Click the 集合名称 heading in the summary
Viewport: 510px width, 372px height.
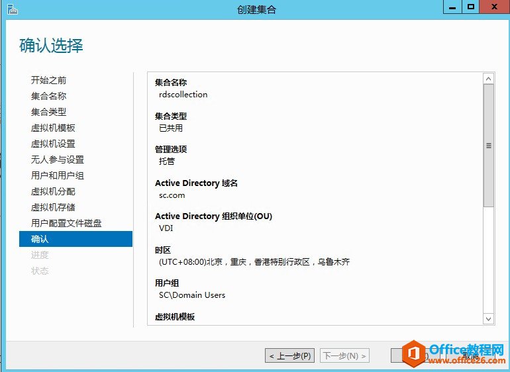click(x=171, y=83)
